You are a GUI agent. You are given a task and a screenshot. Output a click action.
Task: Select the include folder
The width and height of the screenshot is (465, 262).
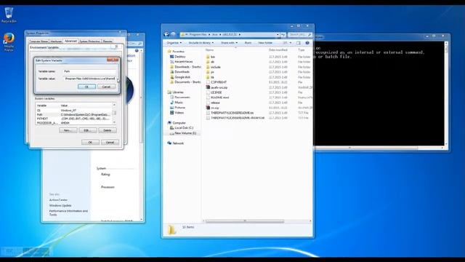215,67
